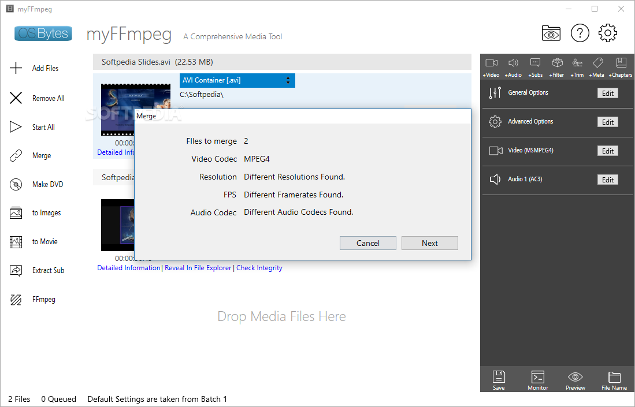Viewport: 635px width, 407px height.
Task: Click the OSBytes logo
Action: click(x=43, y=33)
